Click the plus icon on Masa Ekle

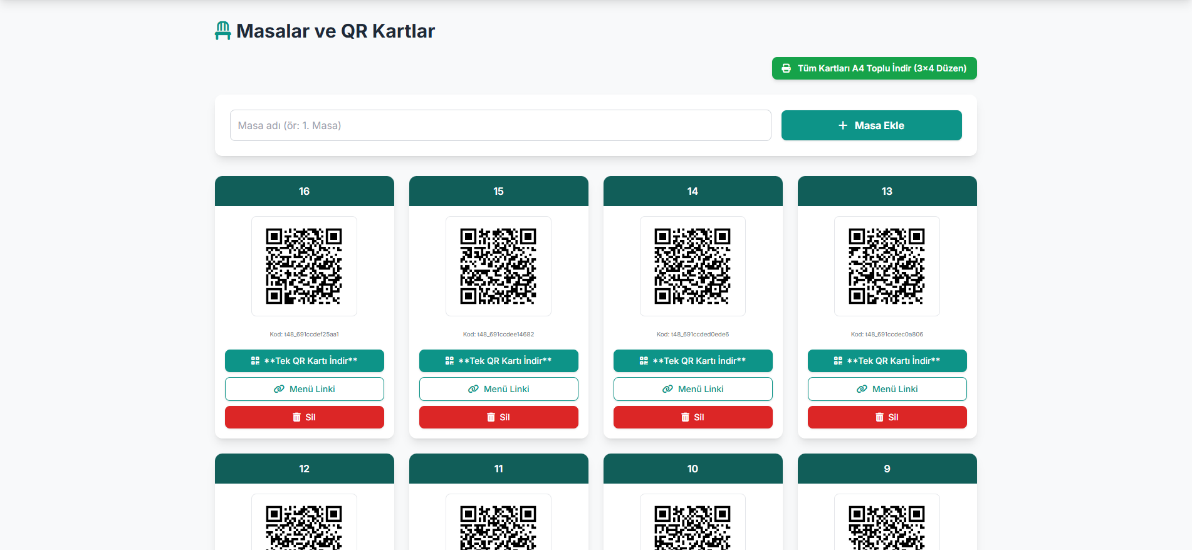pos(843,125)
